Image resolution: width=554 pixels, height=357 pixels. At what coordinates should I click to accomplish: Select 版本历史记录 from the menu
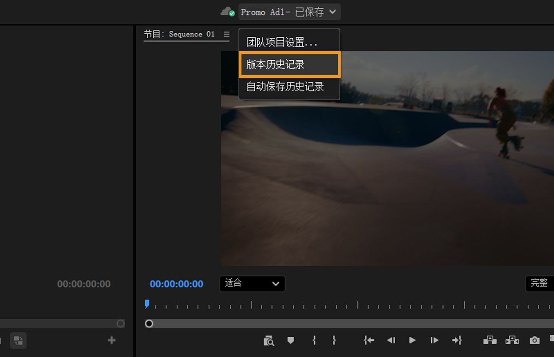(x=289, y=64)
